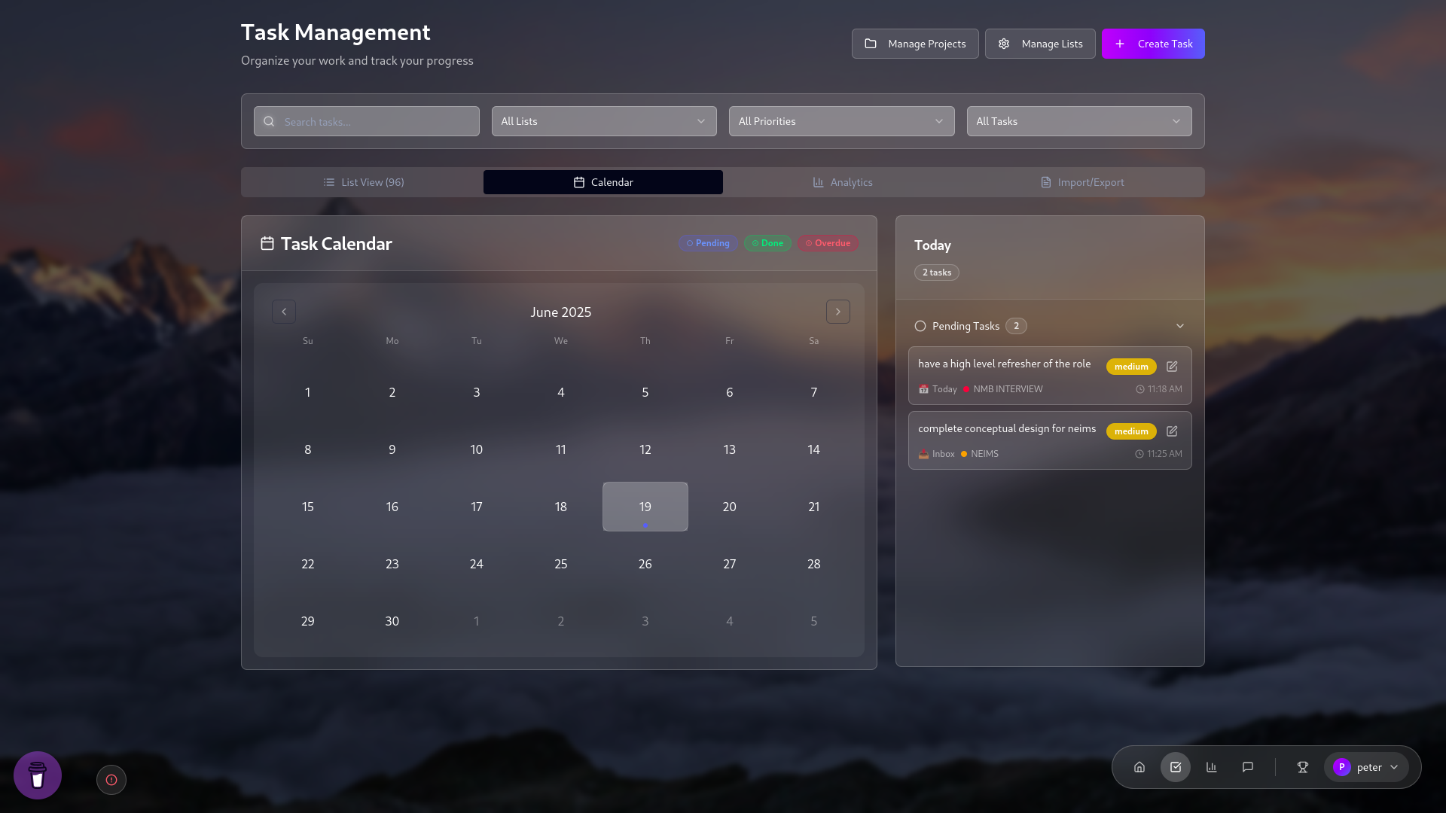This screenshot has width=1446, height=813.
Task: Switch to List View (96) tab
Action: tap(364, 182)
